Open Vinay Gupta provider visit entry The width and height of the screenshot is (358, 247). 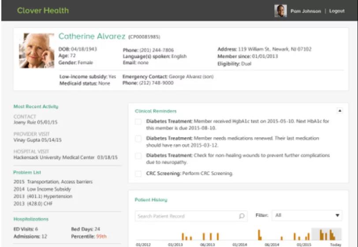[37, 140]
